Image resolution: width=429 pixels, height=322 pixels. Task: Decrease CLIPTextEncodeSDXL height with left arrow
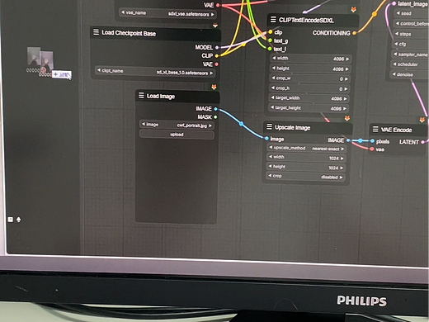(x=274, y=68)
